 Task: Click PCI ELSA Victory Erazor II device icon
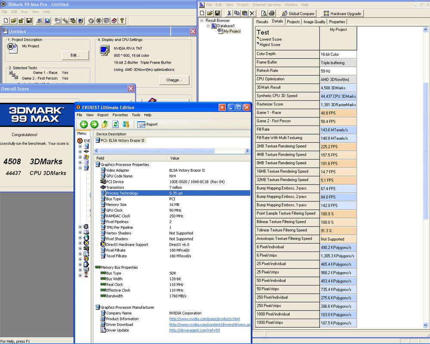coord(98,141)
